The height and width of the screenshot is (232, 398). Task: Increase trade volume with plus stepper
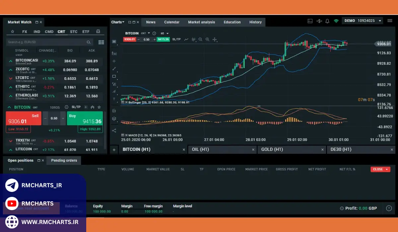(63, 118)
